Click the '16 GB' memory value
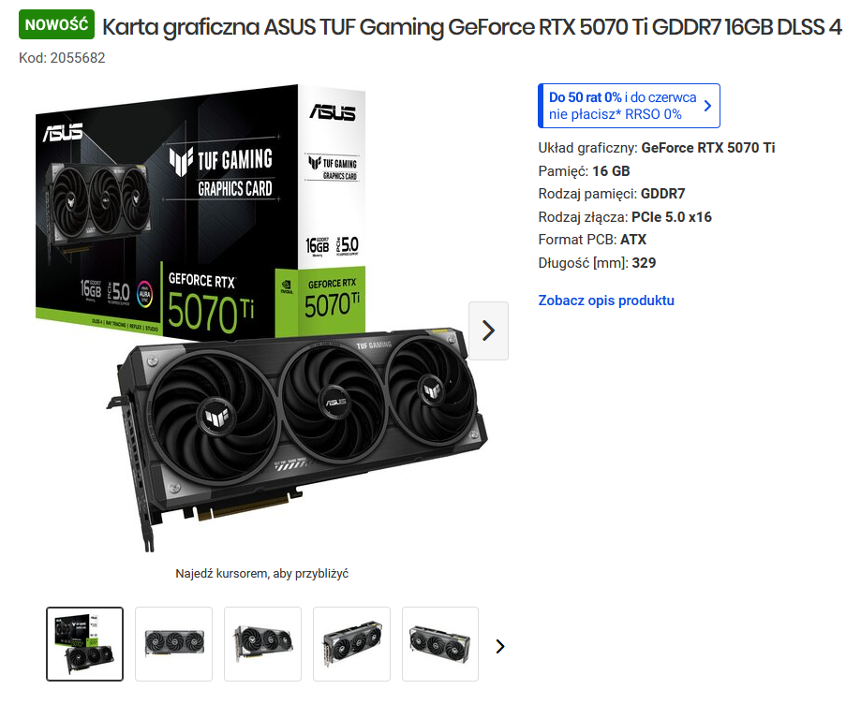 (611, 170)
